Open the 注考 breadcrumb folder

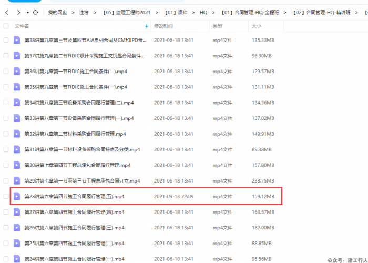coord(84,13)
